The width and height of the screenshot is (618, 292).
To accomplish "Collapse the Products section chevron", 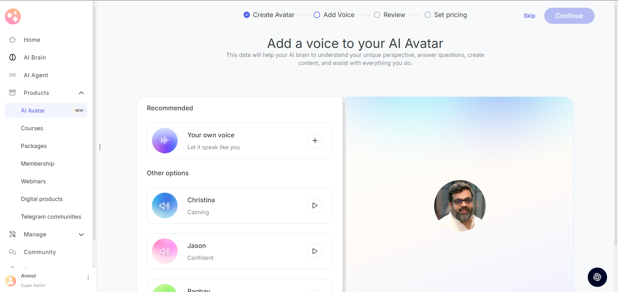I will coord(81,93).
